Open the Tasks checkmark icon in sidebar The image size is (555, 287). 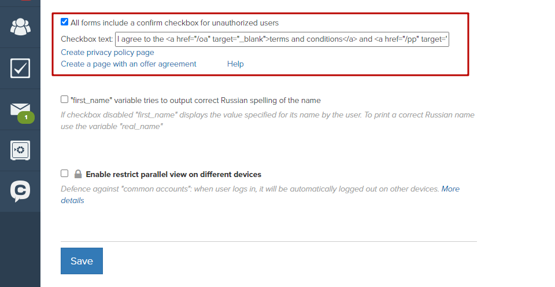pos(20,68)
